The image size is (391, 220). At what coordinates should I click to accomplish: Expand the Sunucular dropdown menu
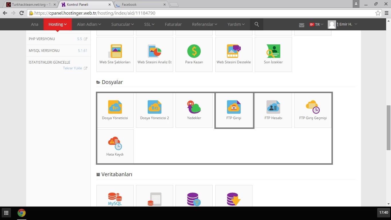(123, 24)
